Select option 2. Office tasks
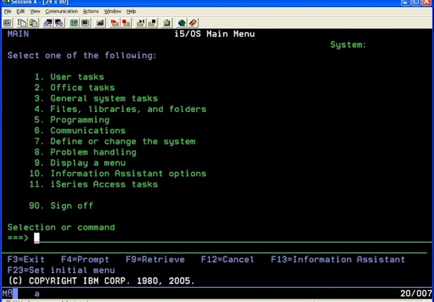This screenshot has height=302, width=434. (x=75, y=87)
